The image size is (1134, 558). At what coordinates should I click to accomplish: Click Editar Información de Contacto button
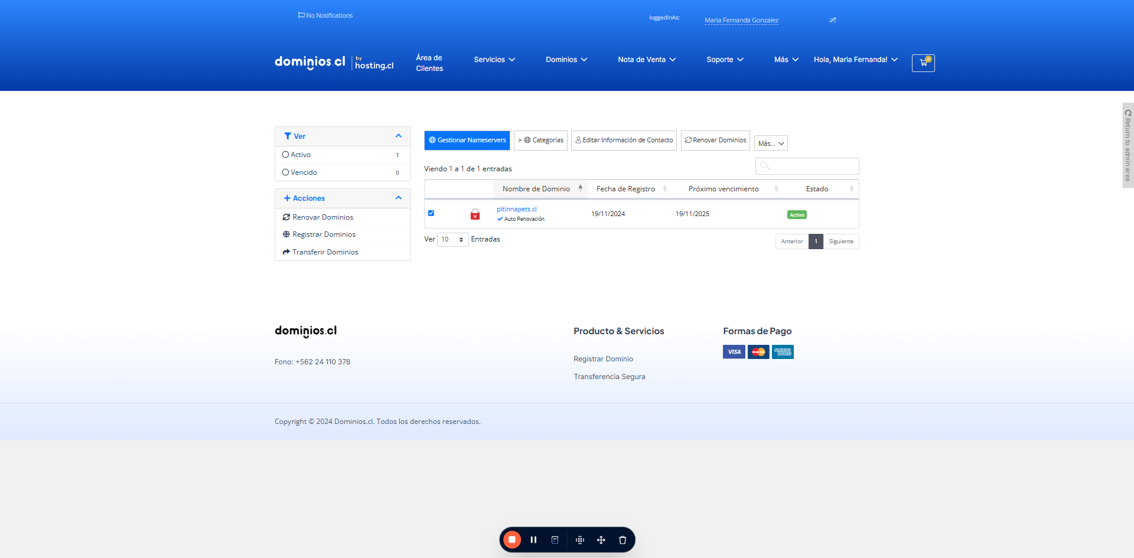[624, 141]
